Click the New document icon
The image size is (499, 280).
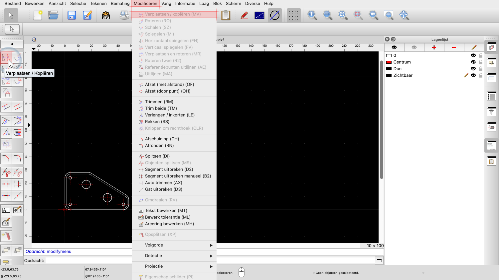pos(38,15)
